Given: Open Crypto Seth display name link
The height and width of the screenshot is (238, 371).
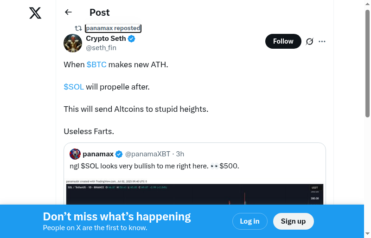Looking at the screenshot, I should (x=106, y=39).
